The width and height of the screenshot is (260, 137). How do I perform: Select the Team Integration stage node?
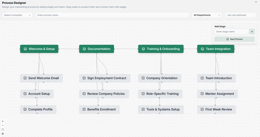(x=216, y=49)
